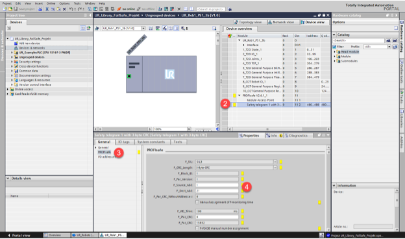Open the F_SIL dropdown
This screenshot has height=239, width=405.
point(275,162)
